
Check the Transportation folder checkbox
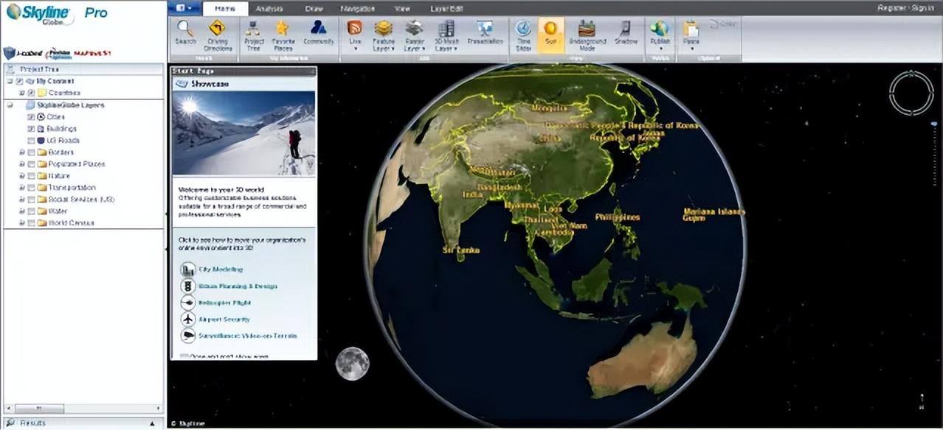click(x=31, y=188)
